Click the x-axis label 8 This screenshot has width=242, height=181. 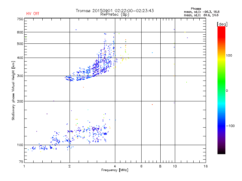[x=160, y=166]
